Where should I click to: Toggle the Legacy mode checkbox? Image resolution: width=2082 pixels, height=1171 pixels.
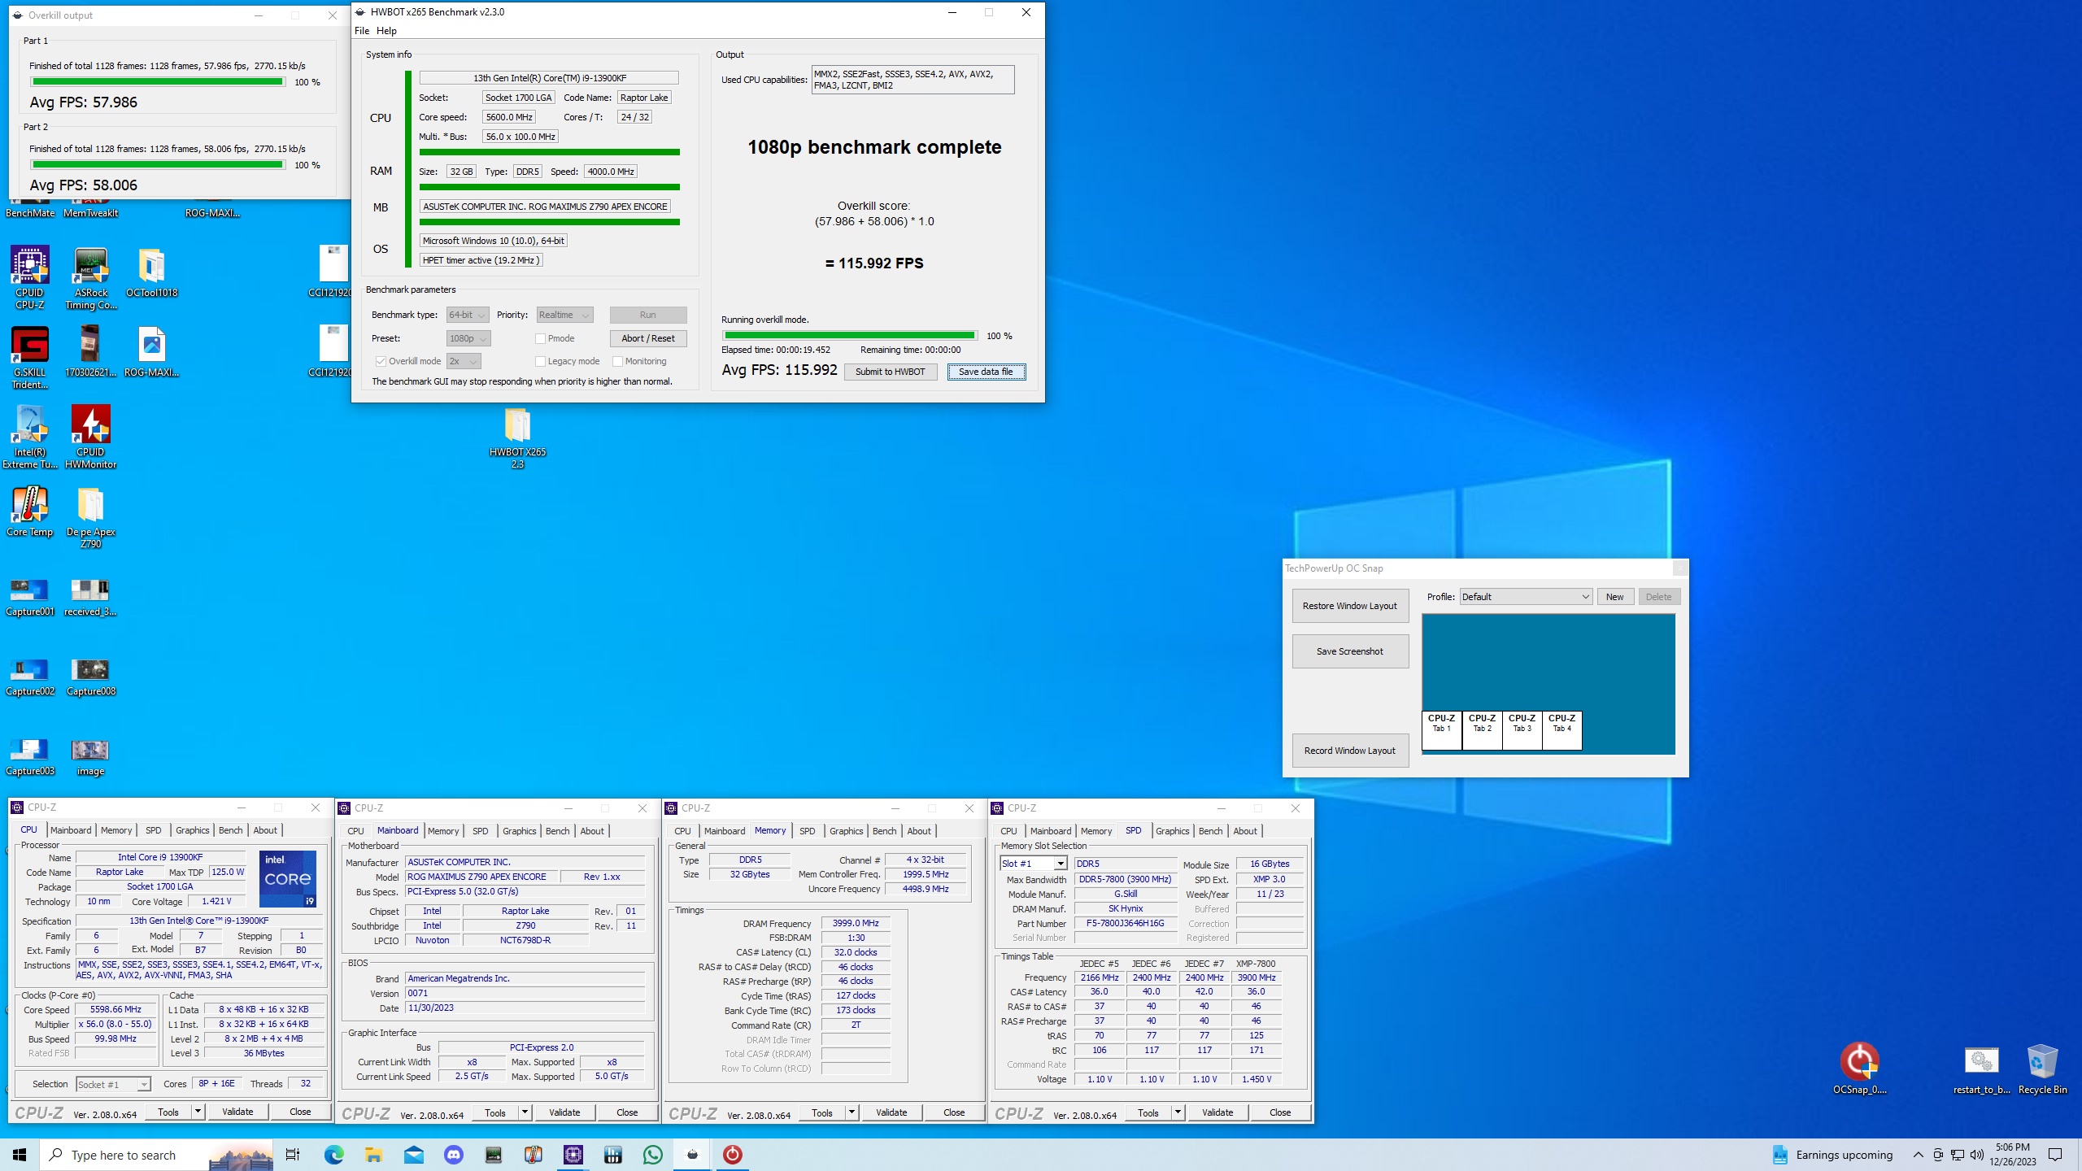[540, 361]
